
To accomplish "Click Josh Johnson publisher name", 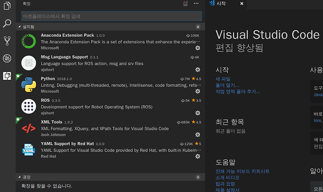I will [53, 135].
